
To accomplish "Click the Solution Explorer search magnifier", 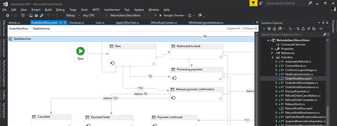I will (325, 34).
